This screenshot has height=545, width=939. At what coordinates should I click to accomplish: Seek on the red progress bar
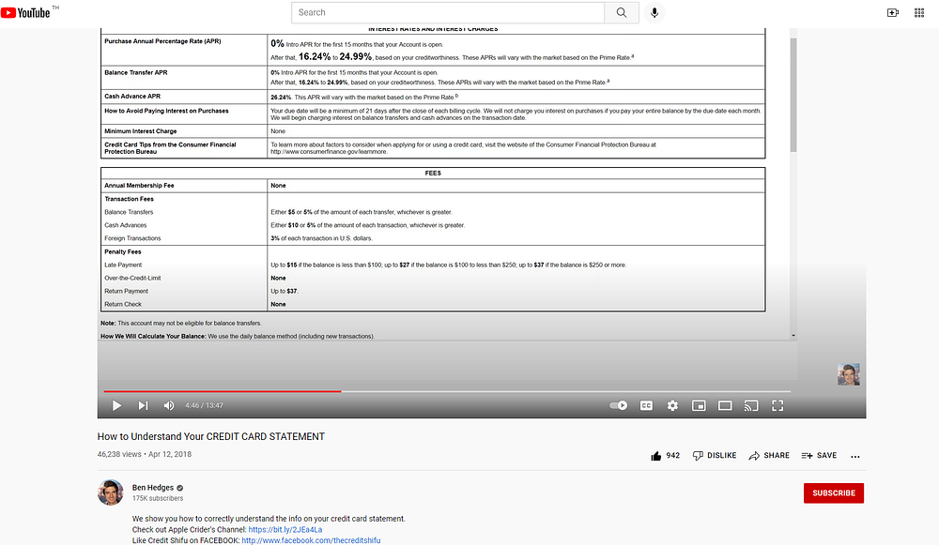[223, 391]
